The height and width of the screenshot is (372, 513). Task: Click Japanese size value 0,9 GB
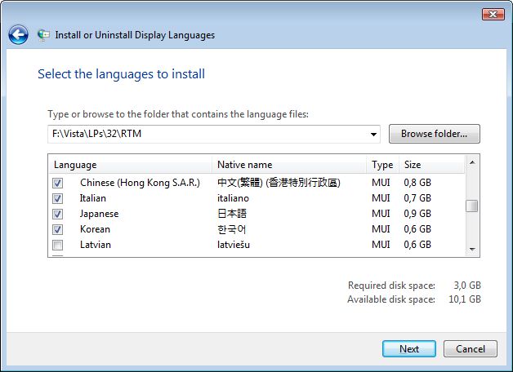pyautogui.click(x=417, y=214)
